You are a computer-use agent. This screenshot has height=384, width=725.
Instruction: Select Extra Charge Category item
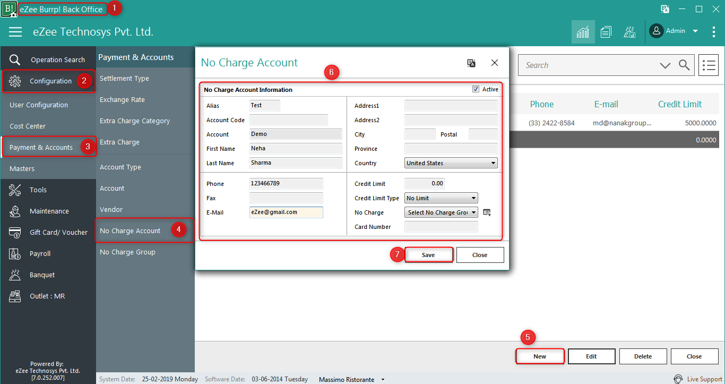[x=135, y=121]
